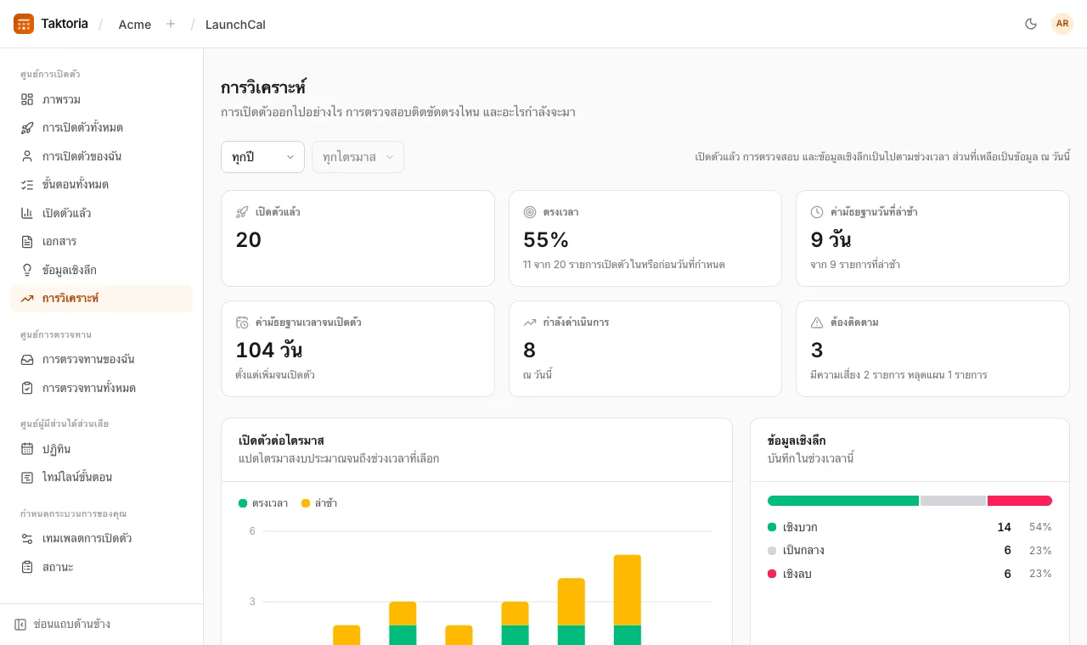Click the tallest chart bar on the right
The height and width of the screenshot is (645, 1087).
pos(628,600)
